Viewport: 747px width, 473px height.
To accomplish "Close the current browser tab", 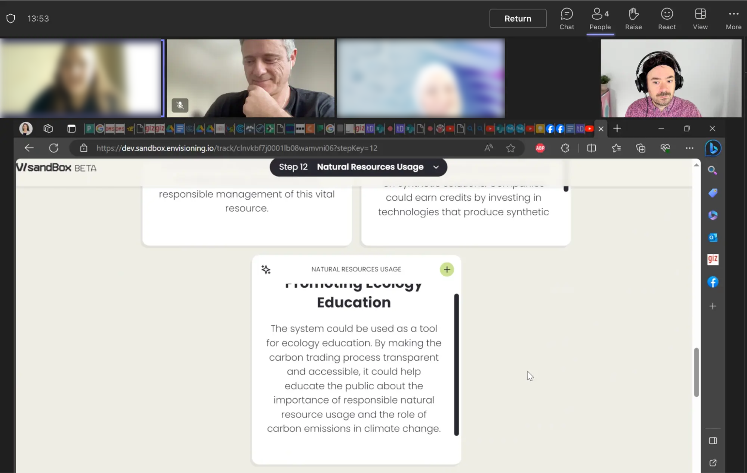I will coord(601,129).
